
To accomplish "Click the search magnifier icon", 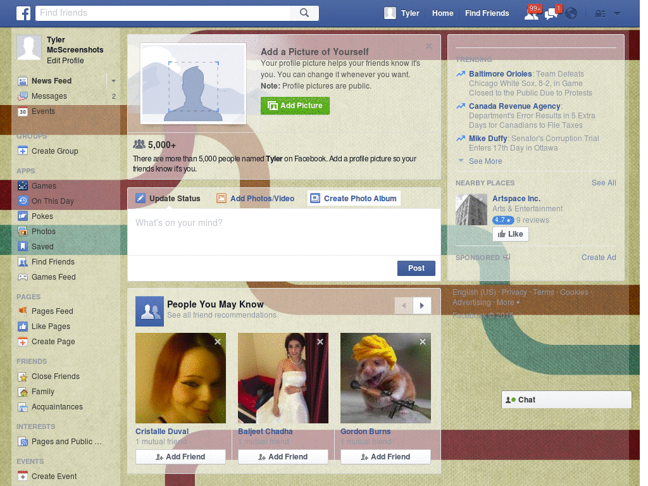I will click(304, 13).
